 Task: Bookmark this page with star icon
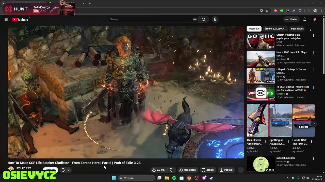(267, 11)
